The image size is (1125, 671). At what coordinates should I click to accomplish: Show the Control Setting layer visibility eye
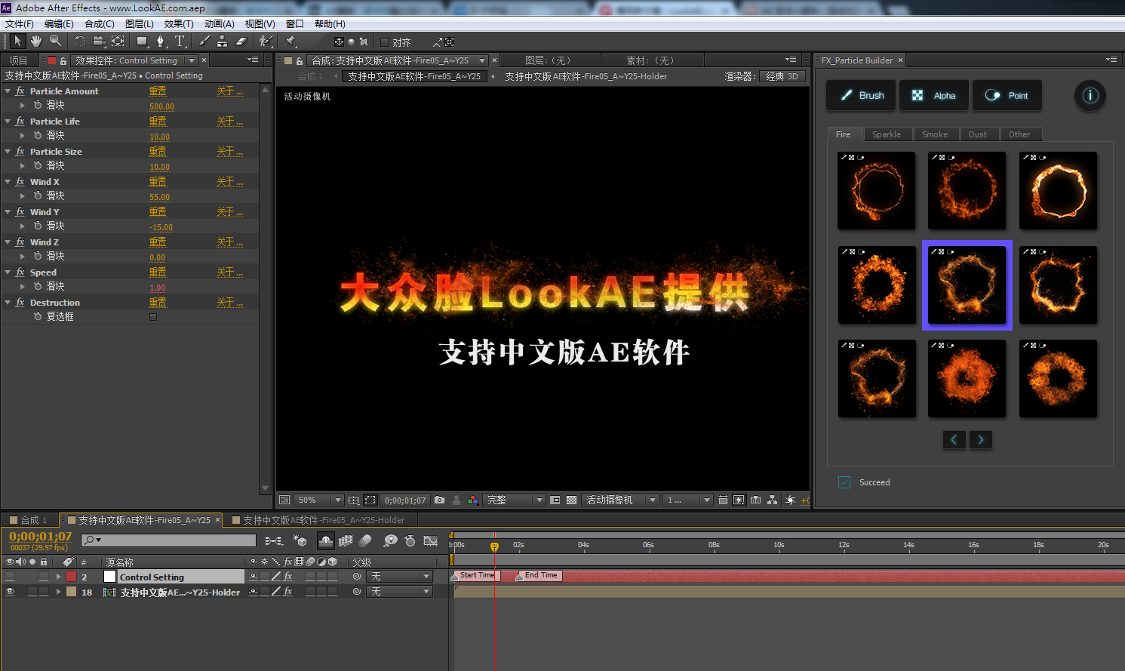[9, 576]
